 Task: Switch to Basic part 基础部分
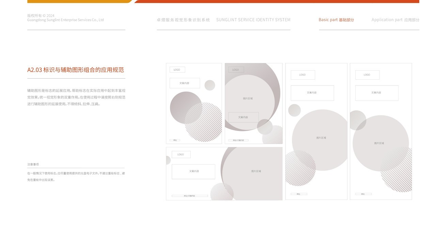click(336, 19)
